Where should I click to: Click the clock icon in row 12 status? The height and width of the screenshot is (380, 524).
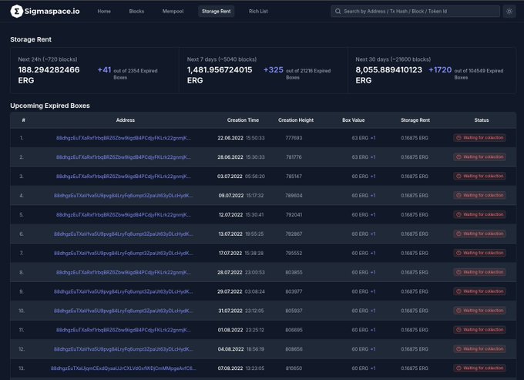coord(458,349)
